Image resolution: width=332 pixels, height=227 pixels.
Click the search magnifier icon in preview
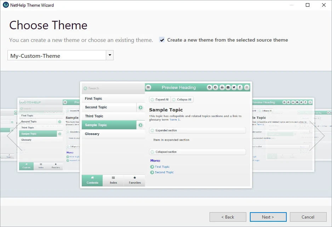point(85,88)
